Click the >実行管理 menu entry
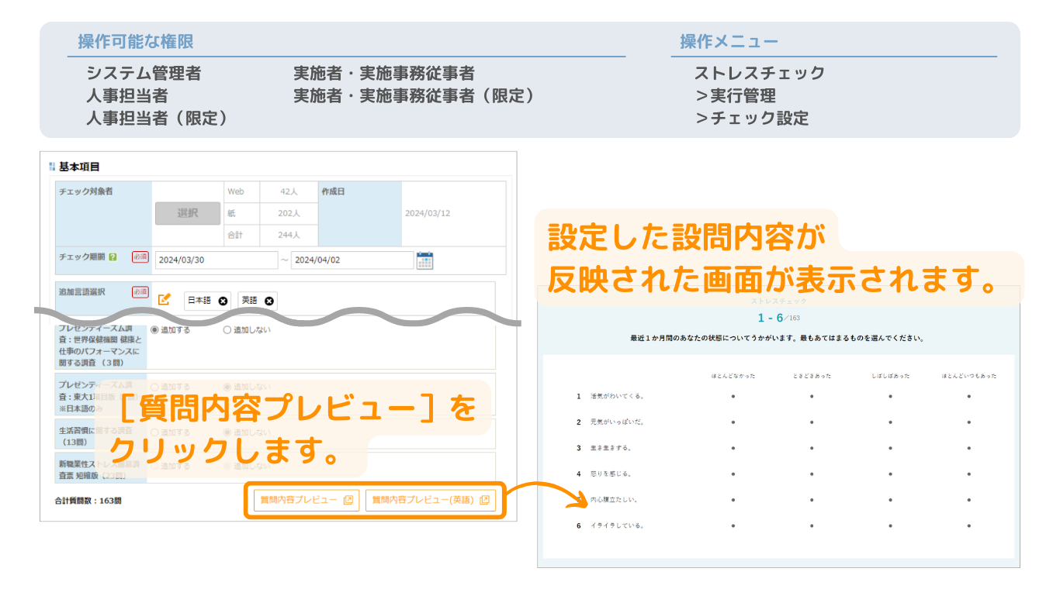 pos(735,96)
